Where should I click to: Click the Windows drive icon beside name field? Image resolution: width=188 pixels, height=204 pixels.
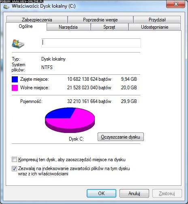tap(18, 44)
